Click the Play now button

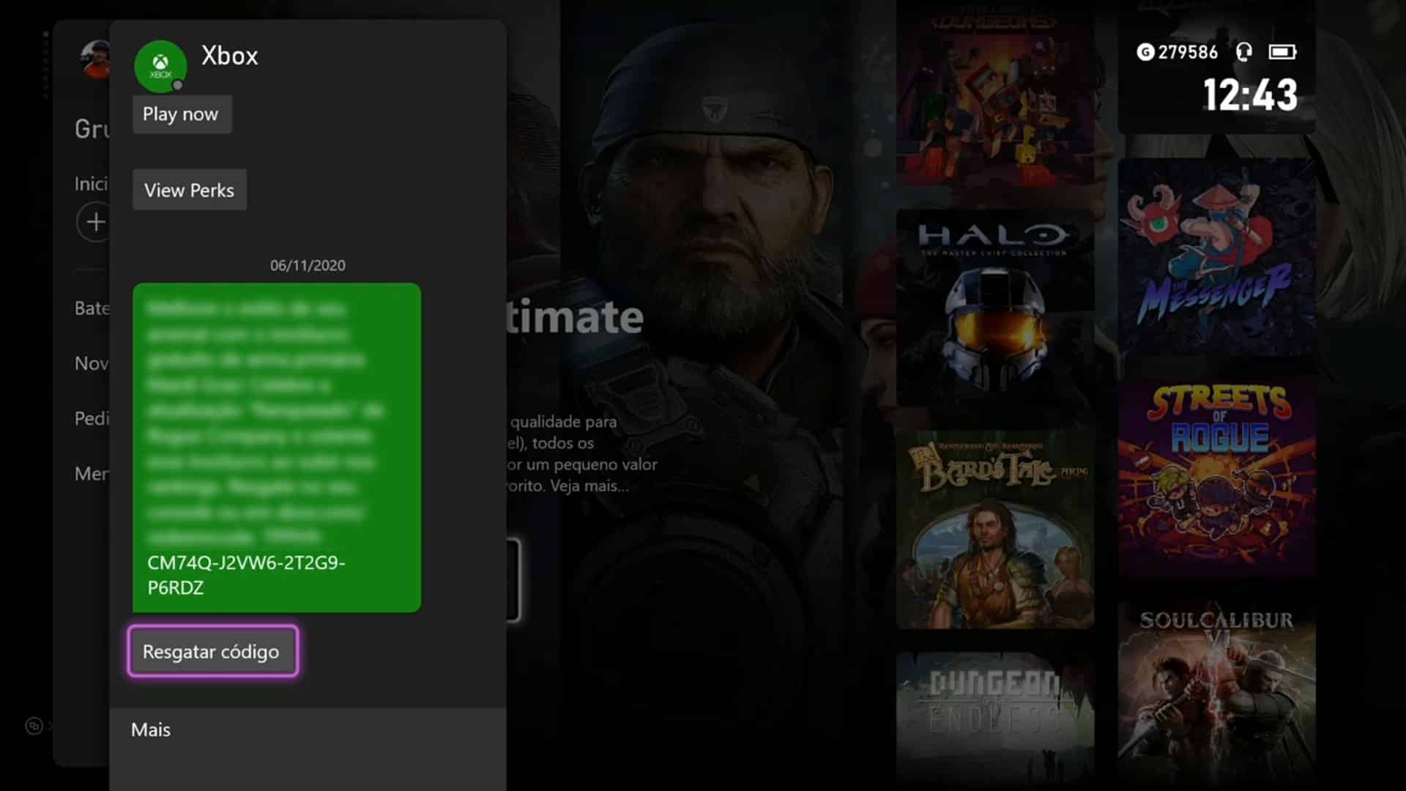(179, 113)
